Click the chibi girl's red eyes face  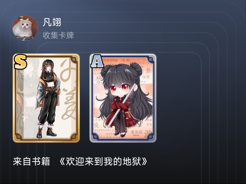(x=120, y=87)
